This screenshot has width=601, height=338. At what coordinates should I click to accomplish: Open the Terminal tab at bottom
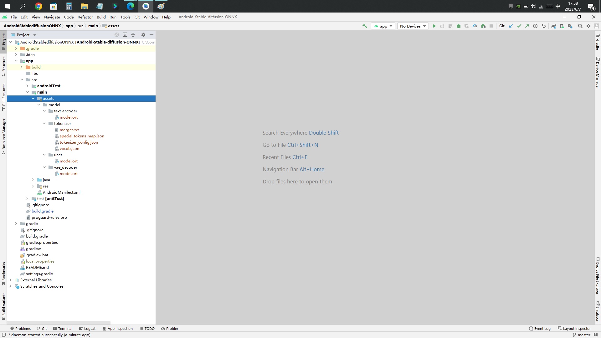pyautogui.click(x=63, y=329)
